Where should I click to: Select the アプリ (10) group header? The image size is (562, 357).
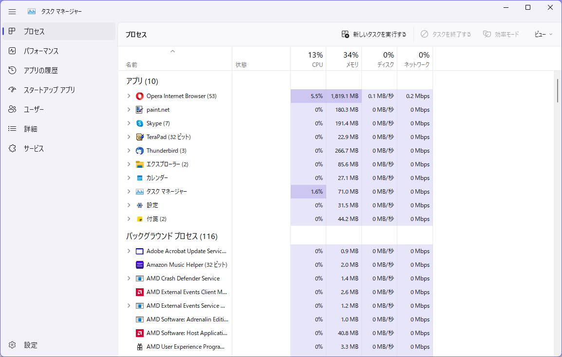click(x=142, y=81)
